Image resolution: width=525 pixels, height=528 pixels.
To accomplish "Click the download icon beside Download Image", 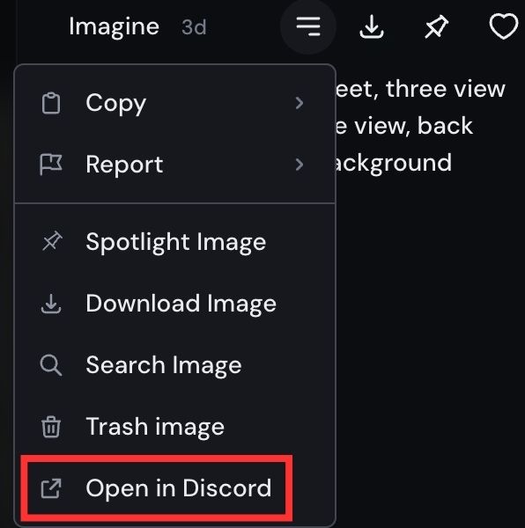I will [x=51, y=304].
